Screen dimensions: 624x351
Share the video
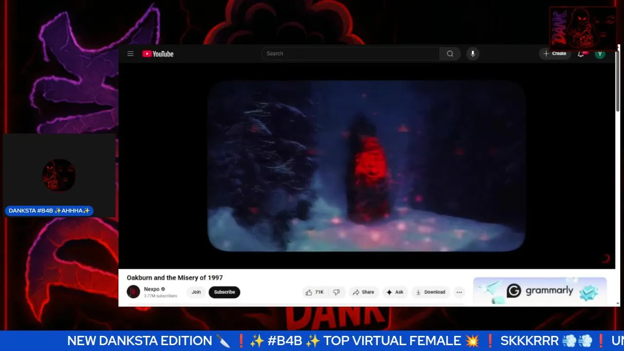click(364, 292)
